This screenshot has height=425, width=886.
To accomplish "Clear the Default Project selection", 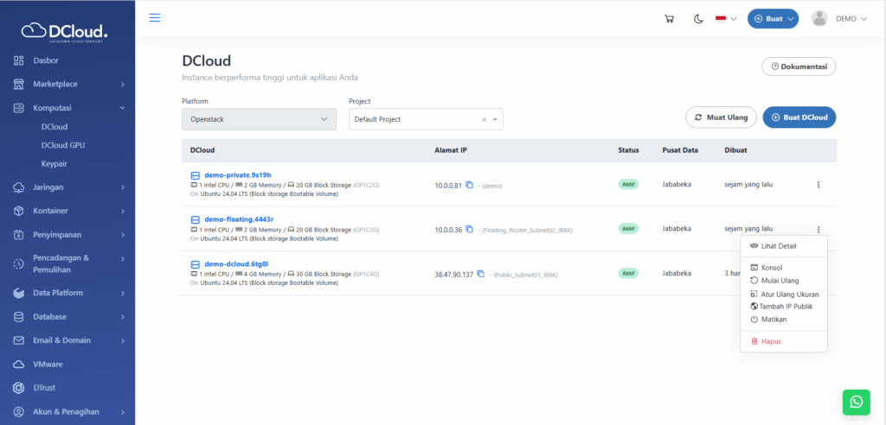I will 485,119.
